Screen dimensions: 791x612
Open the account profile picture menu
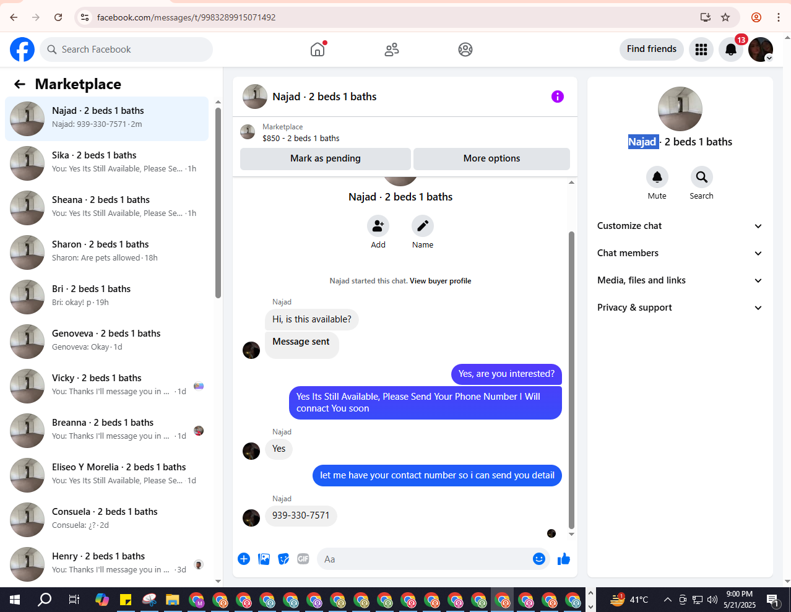761,50
